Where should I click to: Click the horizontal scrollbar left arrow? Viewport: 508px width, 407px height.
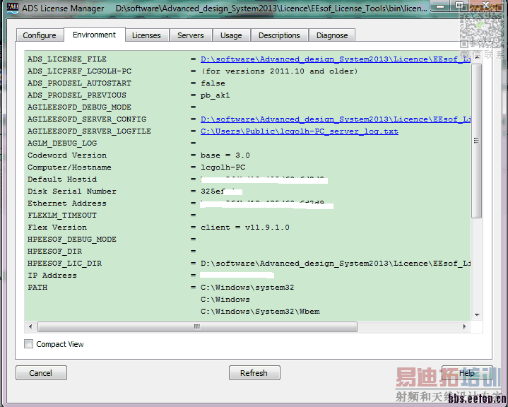[x=30, y=326]
